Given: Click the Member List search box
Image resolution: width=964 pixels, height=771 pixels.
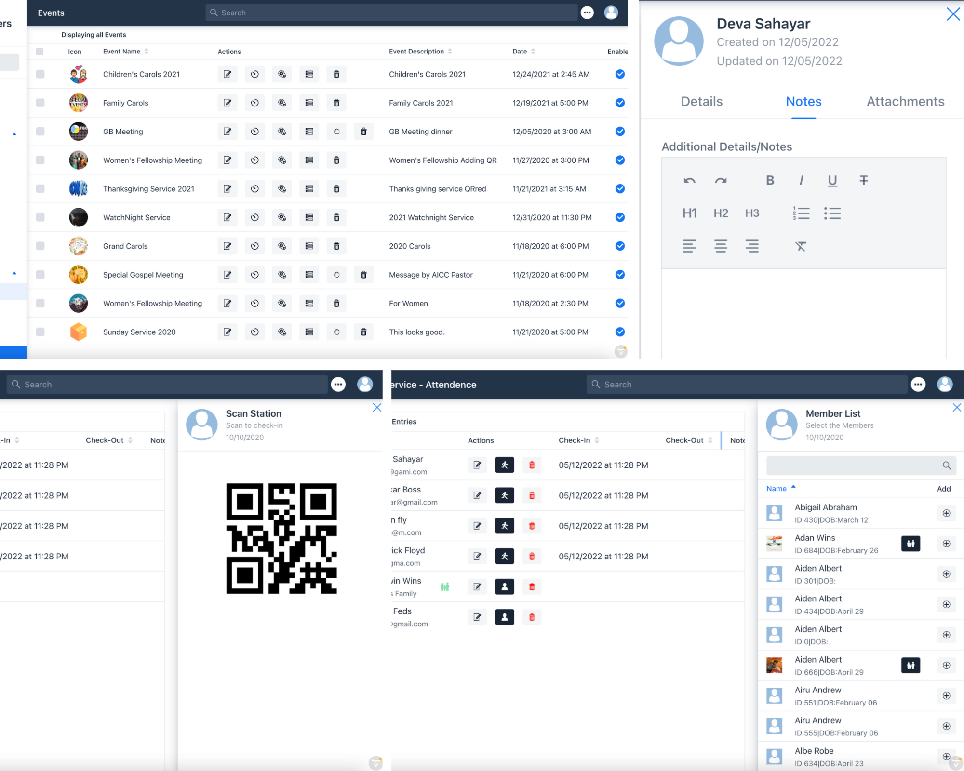Looking at the screenshot, I should (861, 465).
